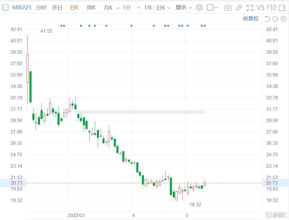Screen dimensions: 289x220
Task: Open the F10 company info
Action: click(x=271, y=8)
